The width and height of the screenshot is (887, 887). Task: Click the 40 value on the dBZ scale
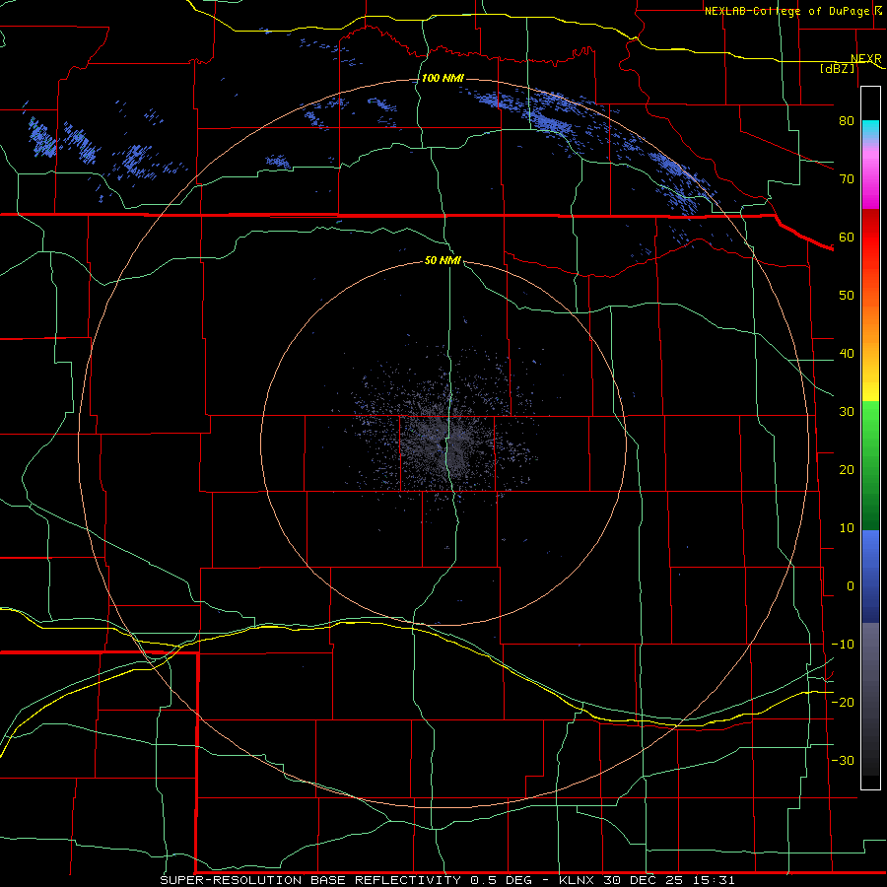pos(847,354)
